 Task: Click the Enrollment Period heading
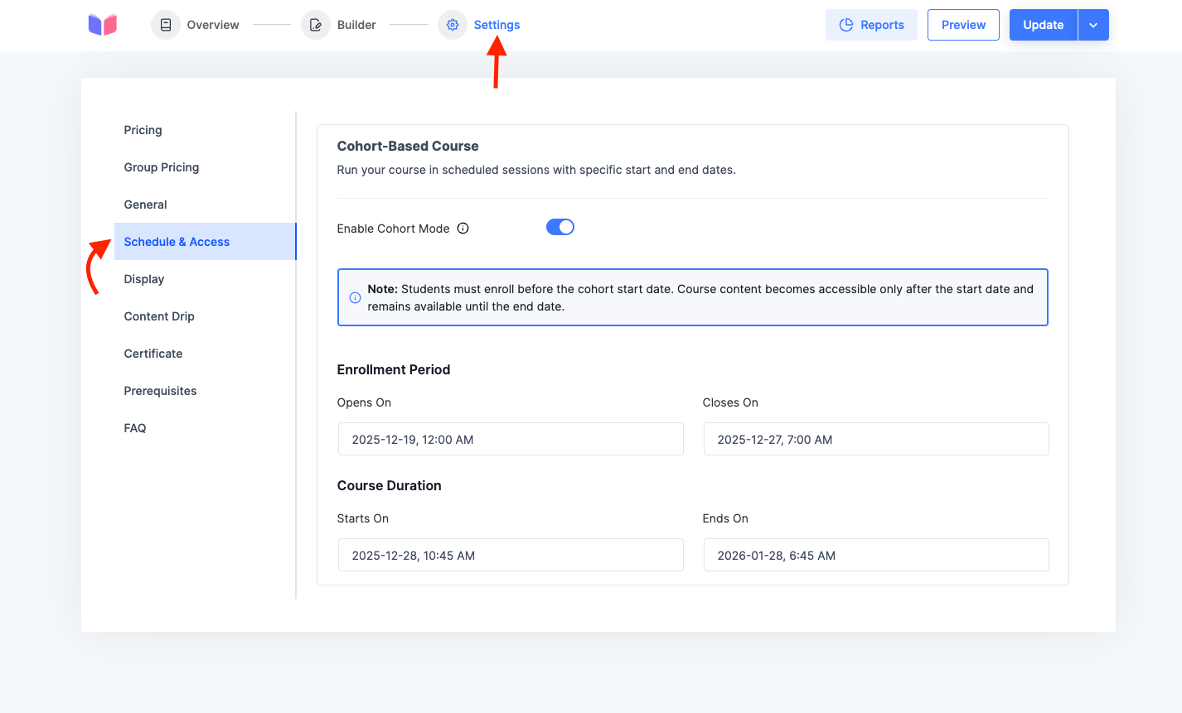(394, 369)
